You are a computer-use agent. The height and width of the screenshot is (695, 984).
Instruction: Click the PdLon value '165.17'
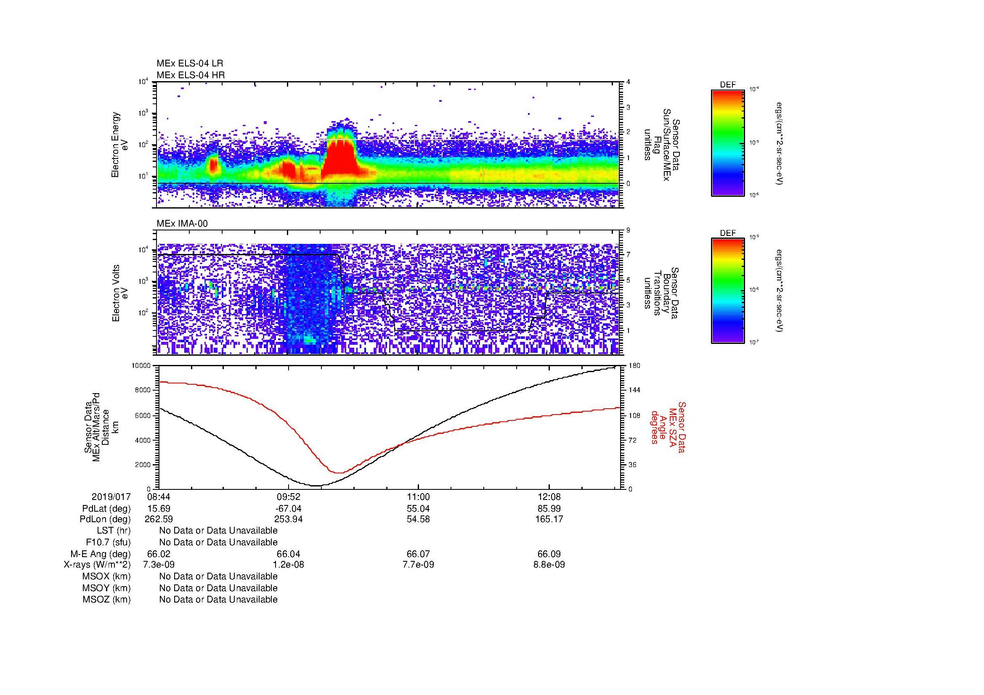[549, 519]
